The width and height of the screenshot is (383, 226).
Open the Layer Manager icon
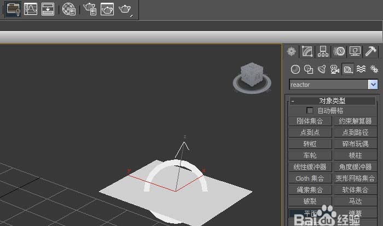click(x=13, y=9)
